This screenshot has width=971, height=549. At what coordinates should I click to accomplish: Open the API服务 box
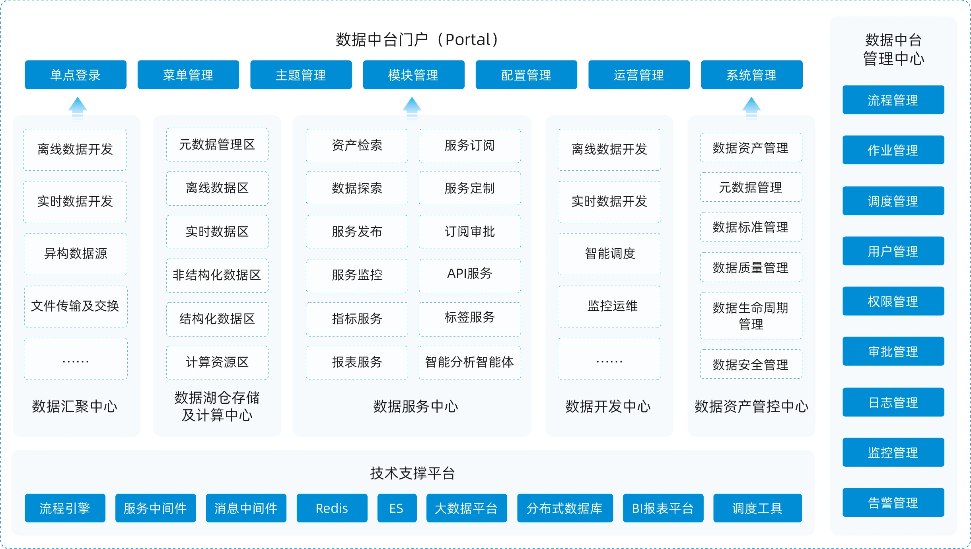470,275
